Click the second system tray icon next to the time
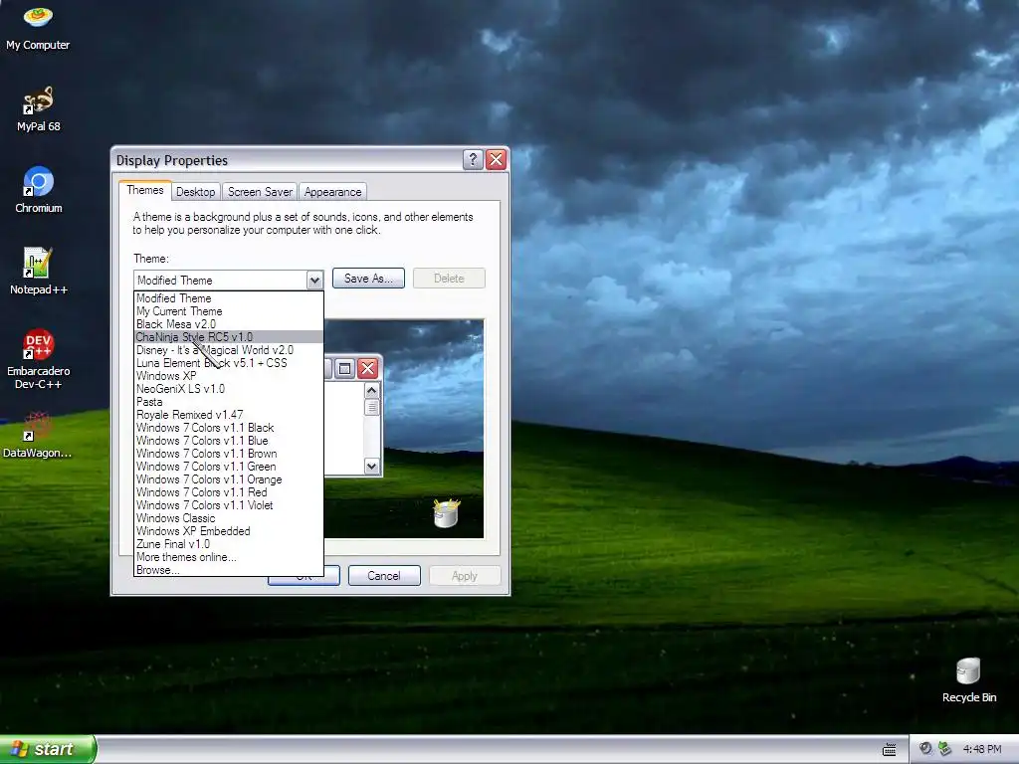The width and height of the screenshot is (1019, 764). 944,749
